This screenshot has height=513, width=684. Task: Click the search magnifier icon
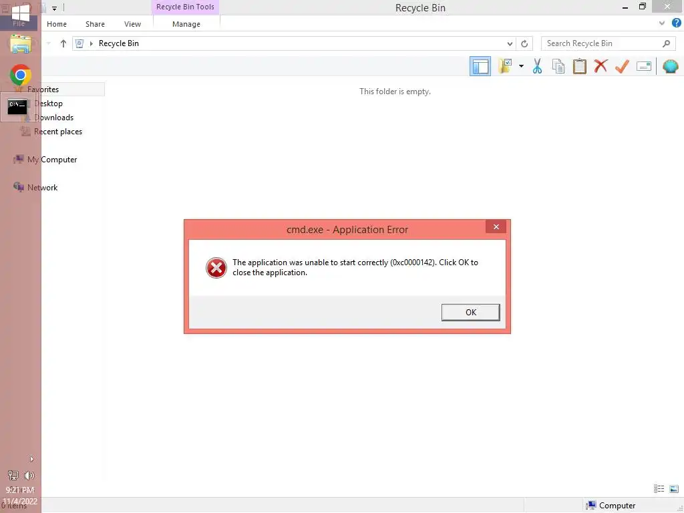666,43
